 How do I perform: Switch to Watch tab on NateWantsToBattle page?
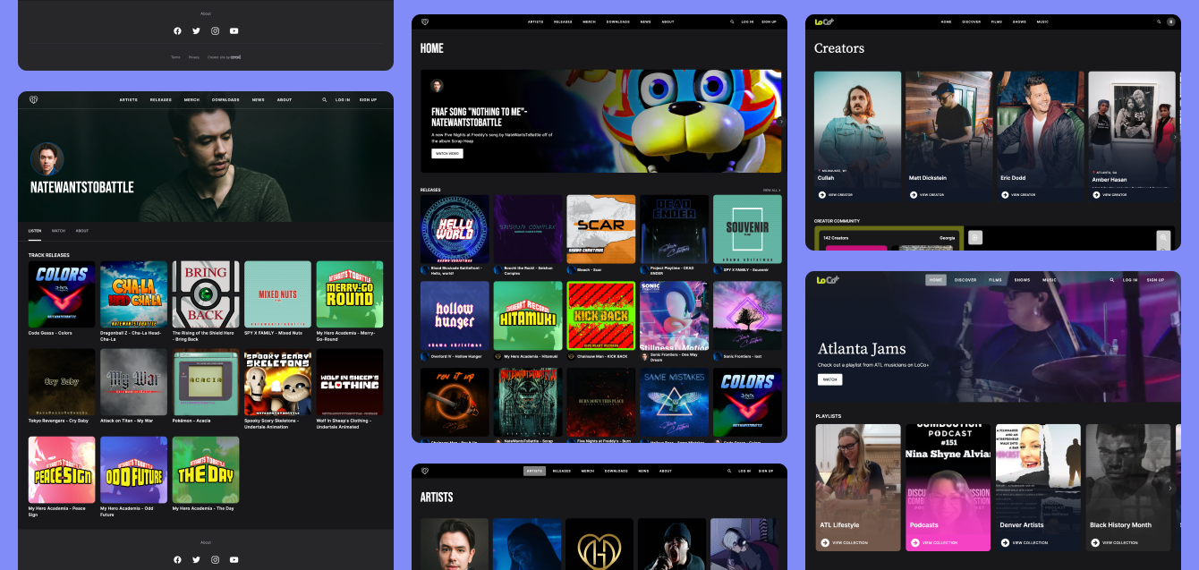coord(58,231)
